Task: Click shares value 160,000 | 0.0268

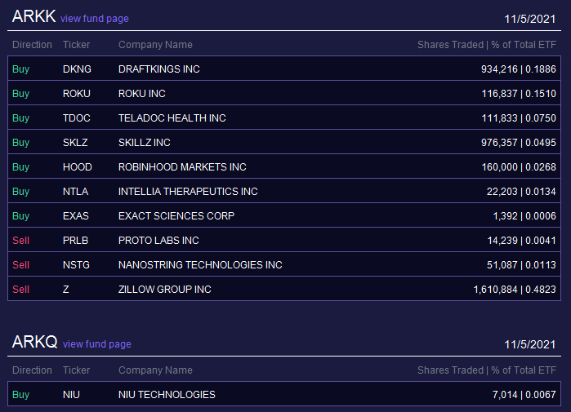Action: (x=519, y=167)
